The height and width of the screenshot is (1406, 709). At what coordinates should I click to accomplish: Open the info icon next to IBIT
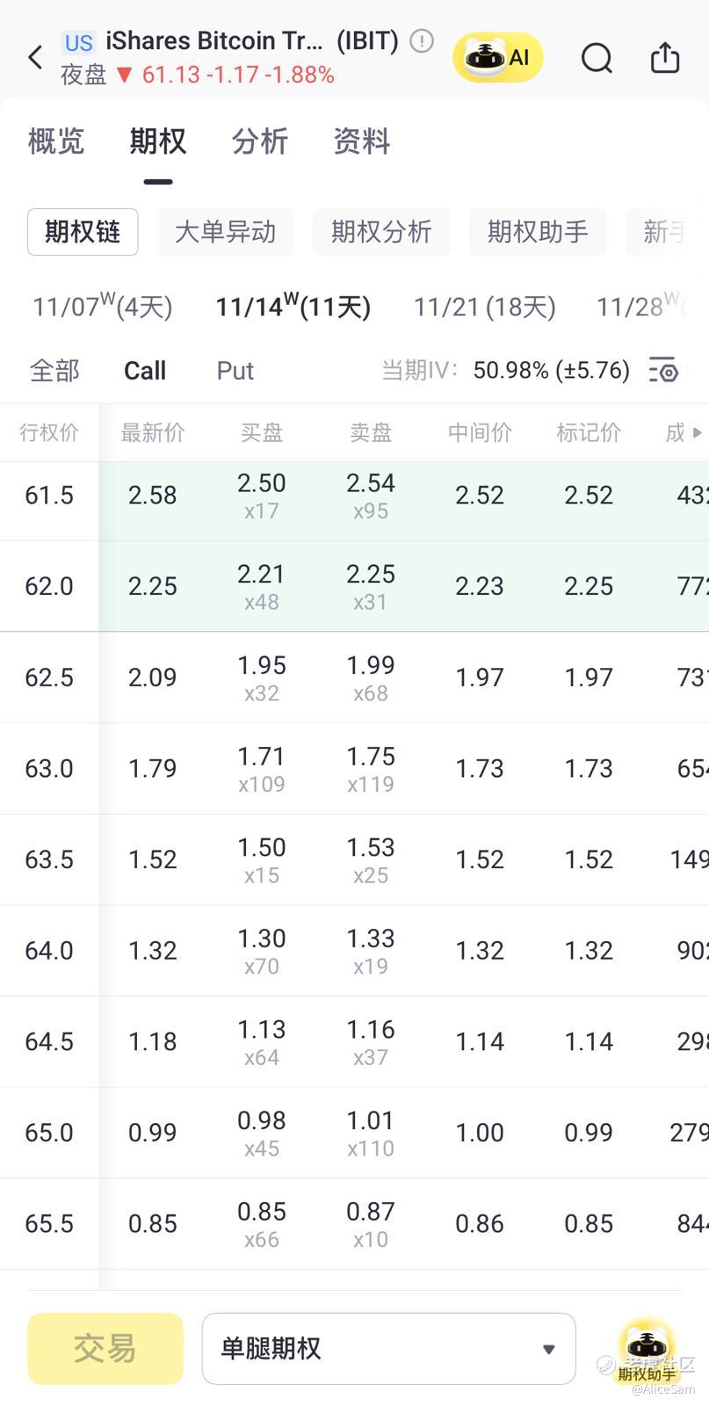422,40
